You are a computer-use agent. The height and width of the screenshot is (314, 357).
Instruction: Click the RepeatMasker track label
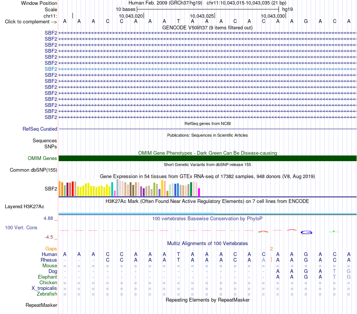41,305
